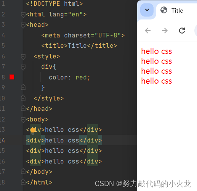Image resolution: width=197 pixels, height=191 pixels.
Task: Click the div hello css code on line 16
Action: [x=64, y=162]
